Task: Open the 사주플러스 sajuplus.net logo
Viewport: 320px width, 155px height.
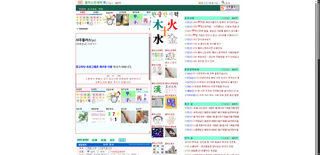Action: [x=230, y=8]
